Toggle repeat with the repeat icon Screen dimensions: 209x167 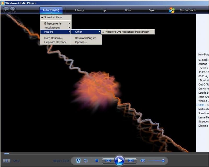click(x=86, y=161)
